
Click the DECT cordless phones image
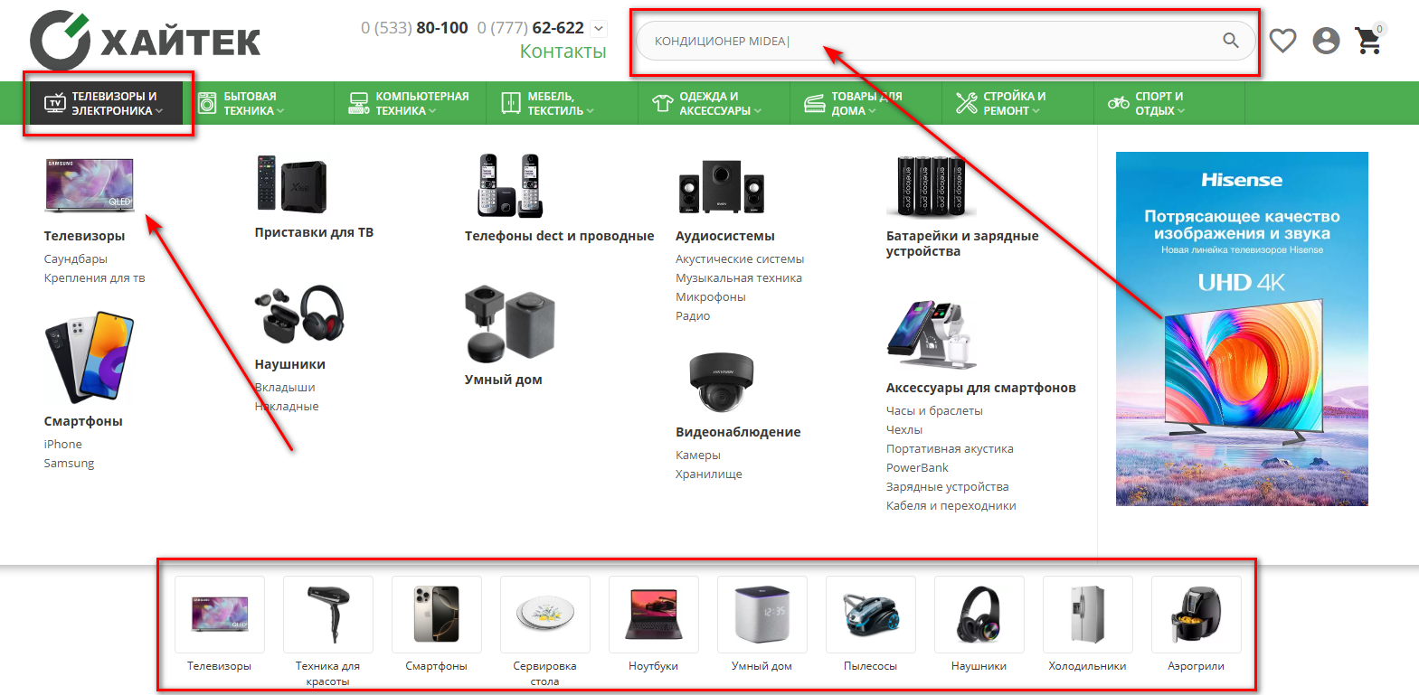[x=511, y=185]
